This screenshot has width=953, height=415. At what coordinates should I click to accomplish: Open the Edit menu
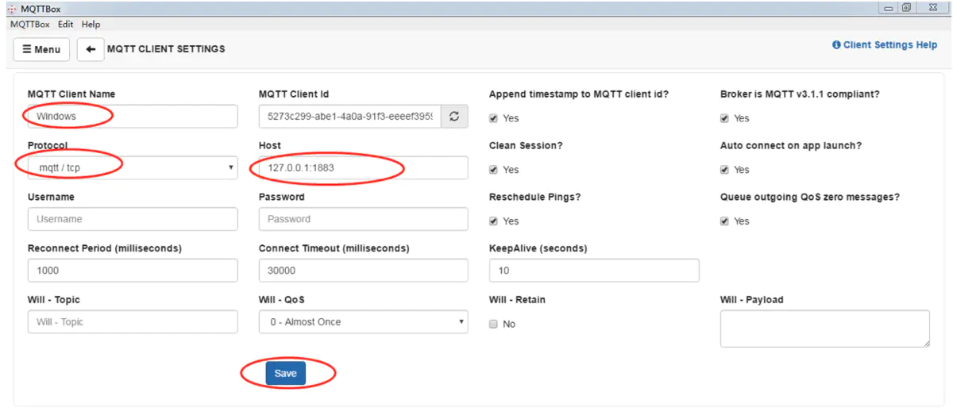click(66, 25)
